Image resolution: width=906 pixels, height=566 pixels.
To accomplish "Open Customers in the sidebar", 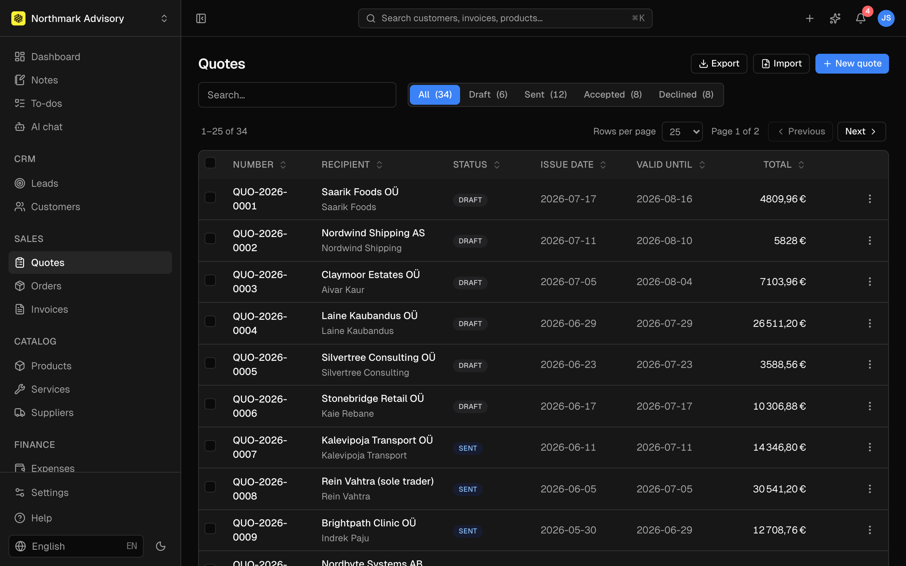I will 90,207.
